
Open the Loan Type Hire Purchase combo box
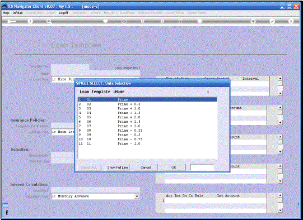pyautogui.click(x=63, y=79)
